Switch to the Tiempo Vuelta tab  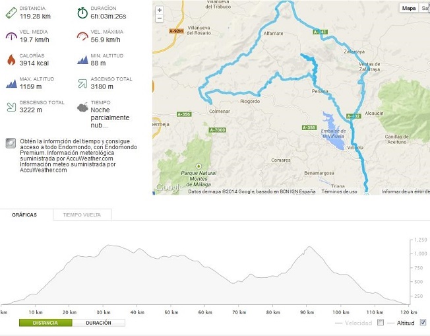point(82,215)
